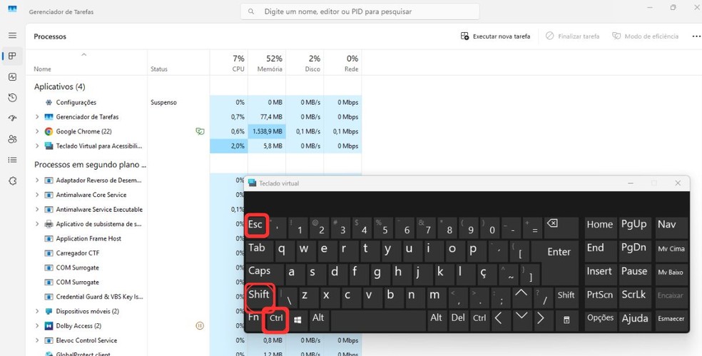Click the Dispositivos móveis process icon
Viewport: 702px width, 356px height.
click(x=49, y=311)
